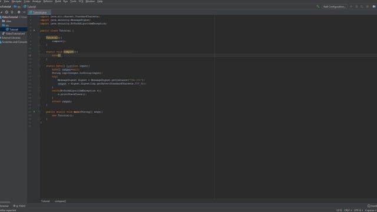Click the Tutorial breadcrumb below the editor
The image size is (377, 212).
[x=45, y=201]
